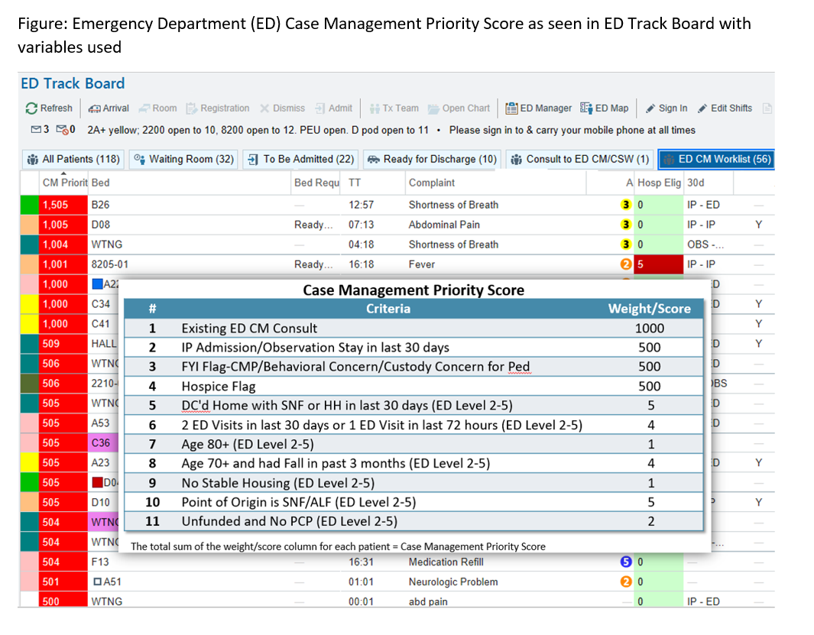This screenshot has height=635, width=814.
Task: Switch to Waiting Room tab
Action: tap(183, 160)
